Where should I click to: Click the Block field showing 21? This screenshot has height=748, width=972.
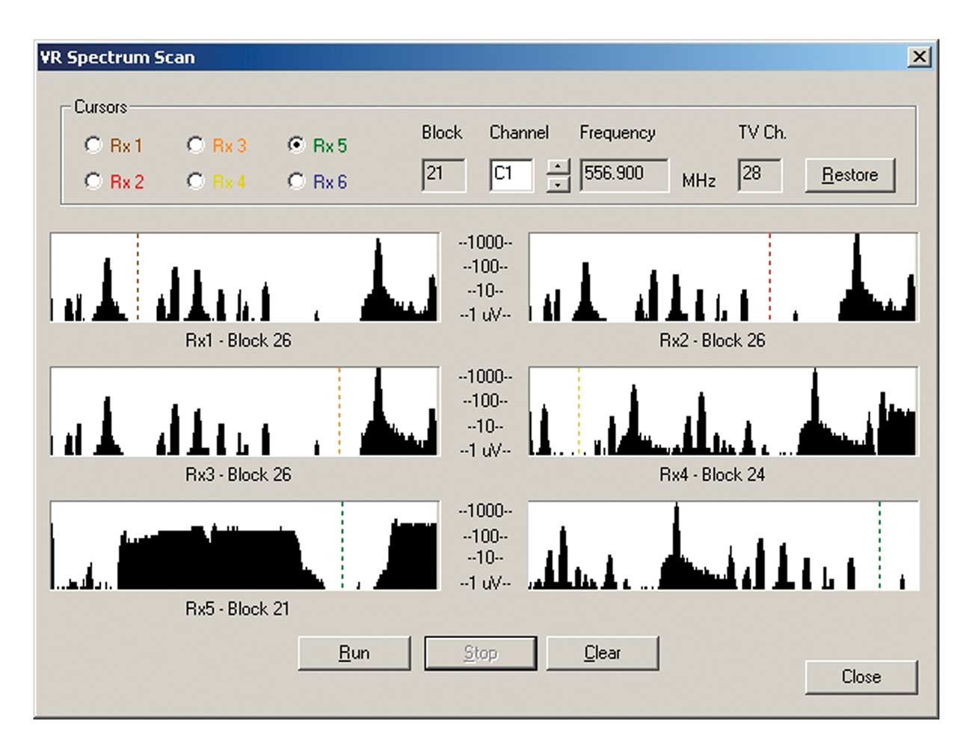point(445,174)
